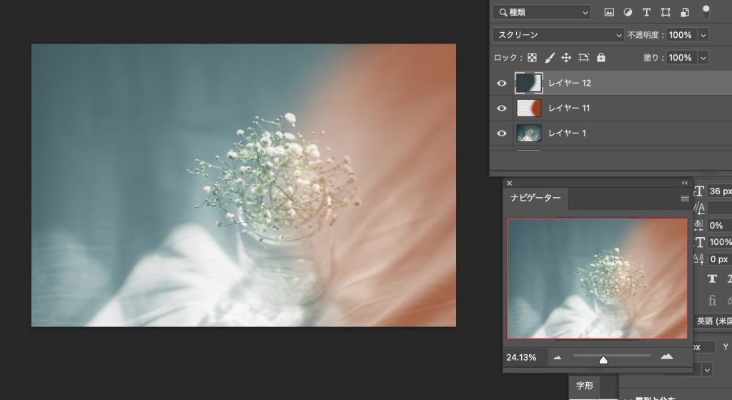Open the 種類 filter type dropdown
The height and width of the screenshot is (400, 732).
click(x=542, y=13)
